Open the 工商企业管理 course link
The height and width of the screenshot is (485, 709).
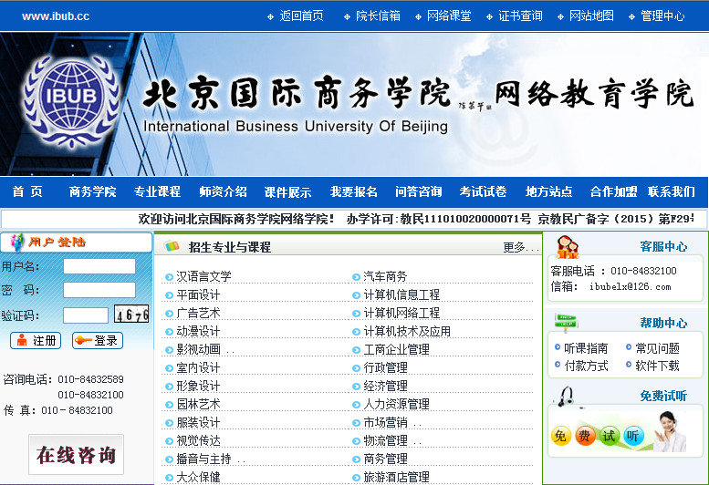(396, 349)
